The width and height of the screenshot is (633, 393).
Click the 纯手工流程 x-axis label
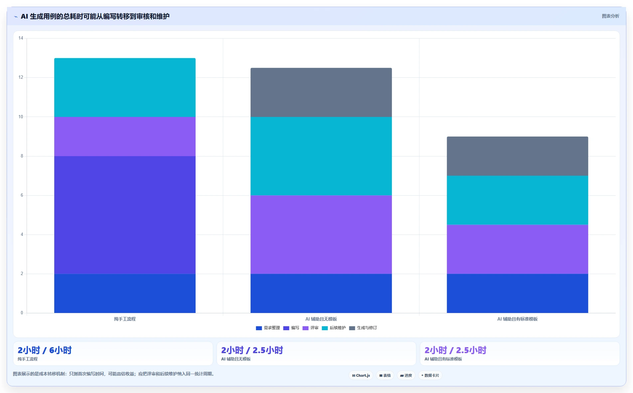(125, 319)
